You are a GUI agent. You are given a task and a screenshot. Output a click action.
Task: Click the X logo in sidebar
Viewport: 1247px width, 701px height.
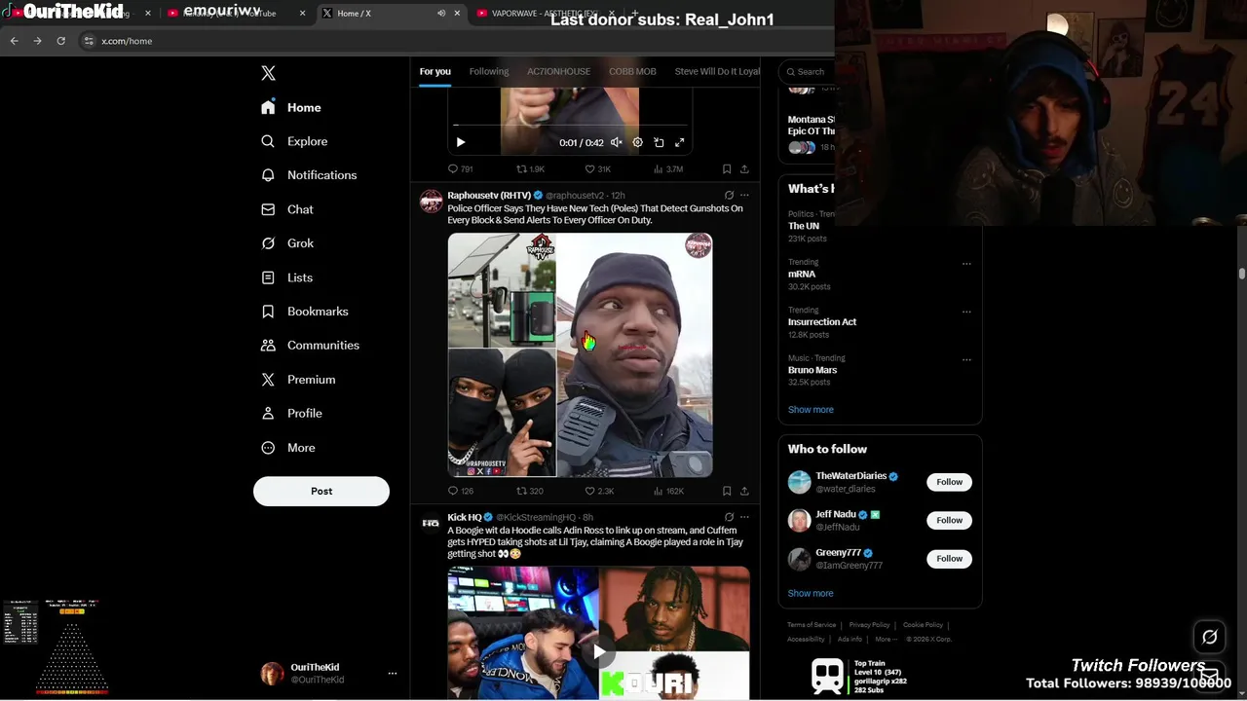(268, 73)
